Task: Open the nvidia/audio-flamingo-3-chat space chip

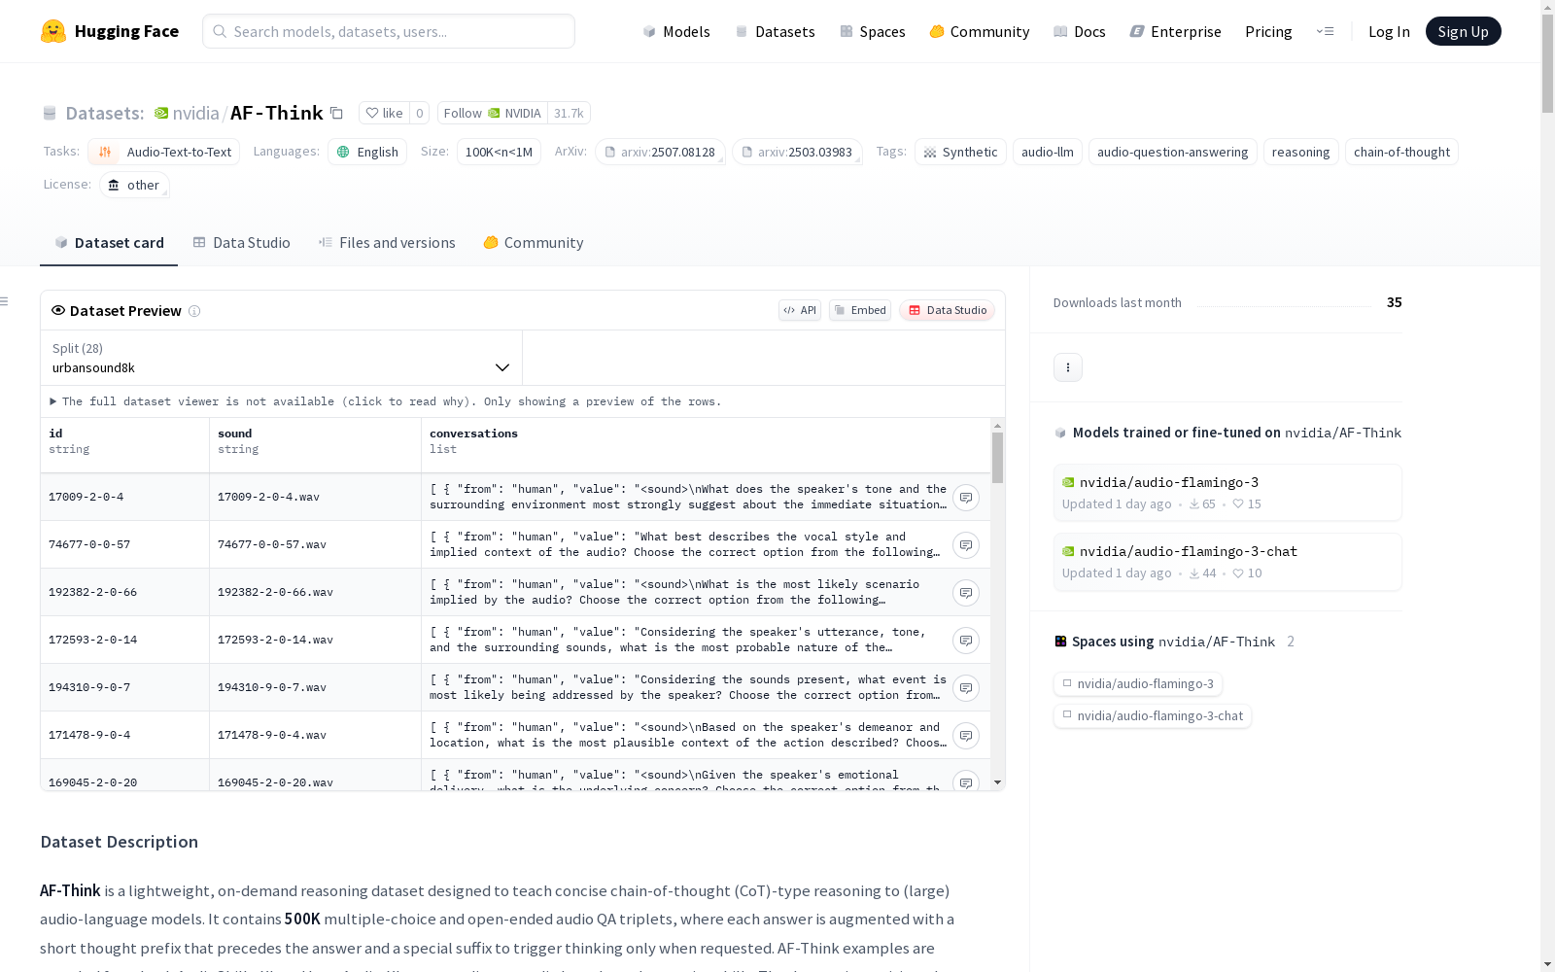Action: (1153, 716)
